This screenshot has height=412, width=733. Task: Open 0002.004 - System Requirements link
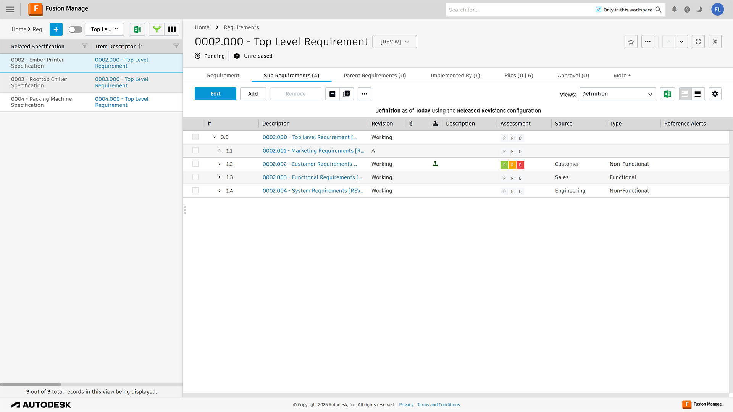pyautogui.click(x=313, y=191)
